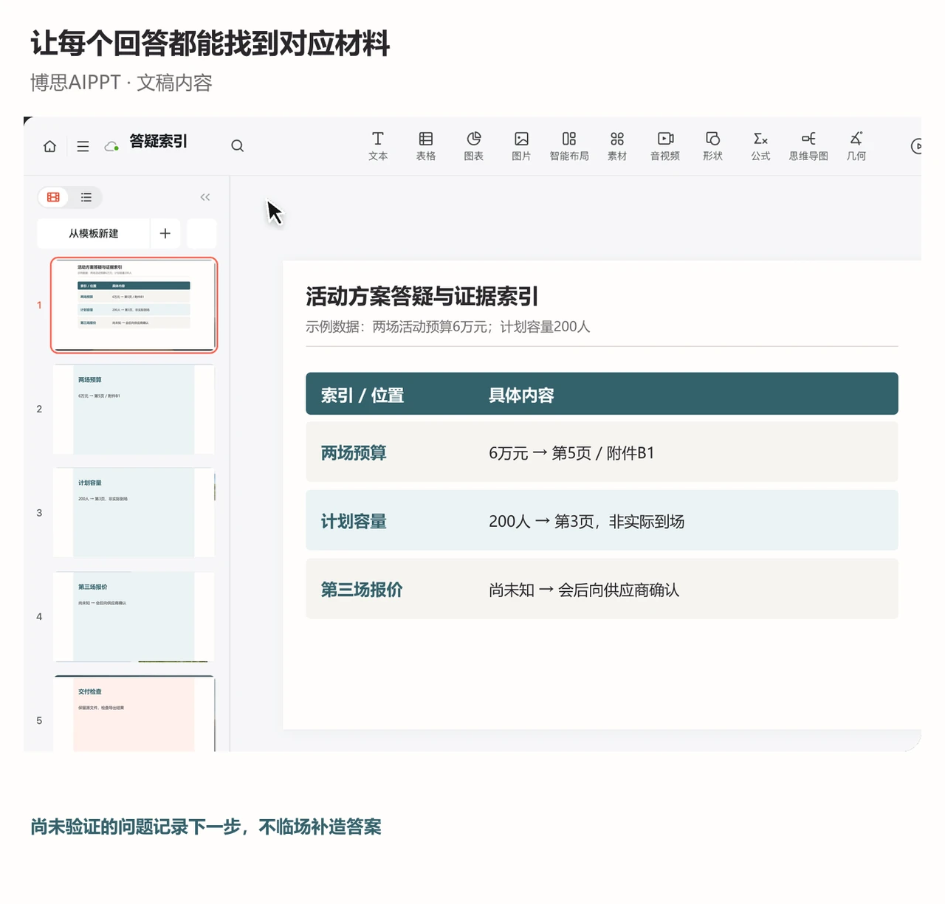The height and width of the screenshot is (904, 945).
Task: Click the row label 两场预算 on the slide
Action: tap(354, 453)
